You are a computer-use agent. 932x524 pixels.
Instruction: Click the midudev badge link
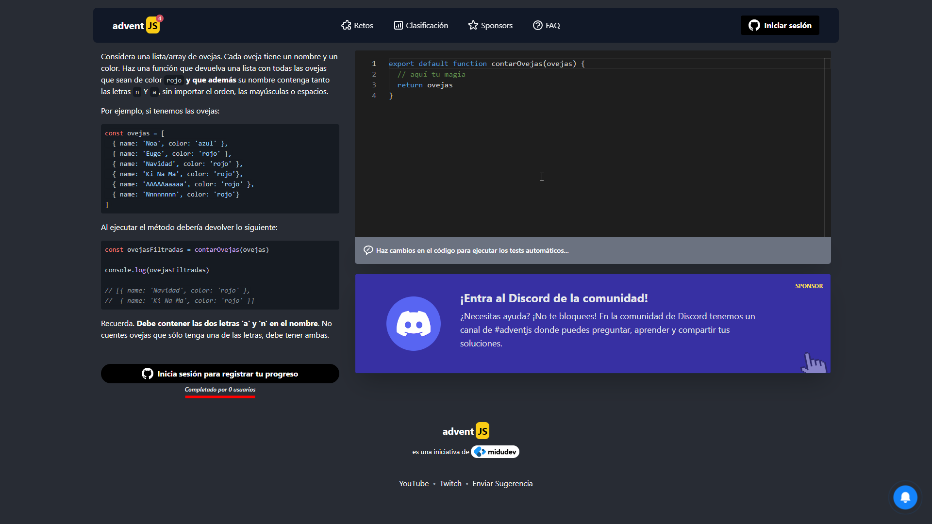tap(495, 452)
